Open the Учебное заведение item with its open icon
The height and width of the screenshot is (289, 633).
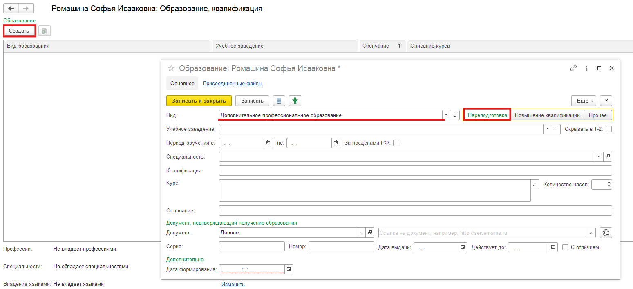tap(557, 129)
